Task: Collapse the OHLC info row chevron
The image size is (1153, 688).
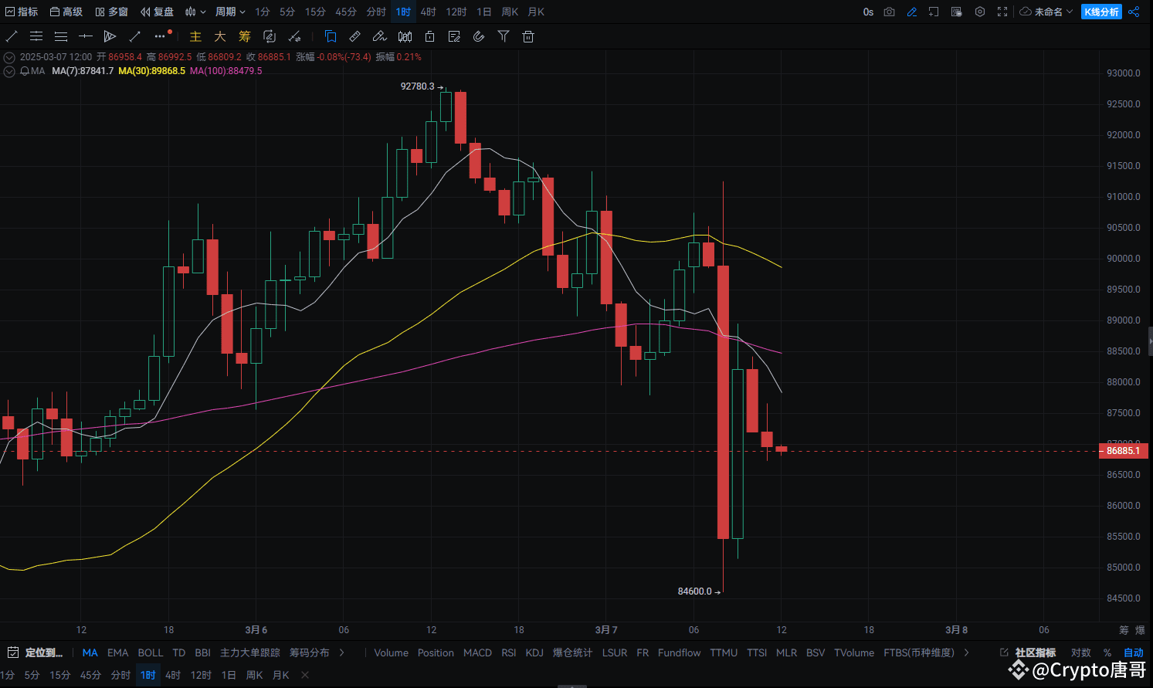Action: coord(9,57)
